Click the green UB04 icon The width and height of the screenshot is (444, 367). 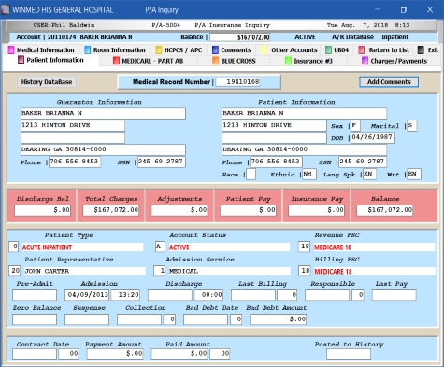[x=328, y=50]
